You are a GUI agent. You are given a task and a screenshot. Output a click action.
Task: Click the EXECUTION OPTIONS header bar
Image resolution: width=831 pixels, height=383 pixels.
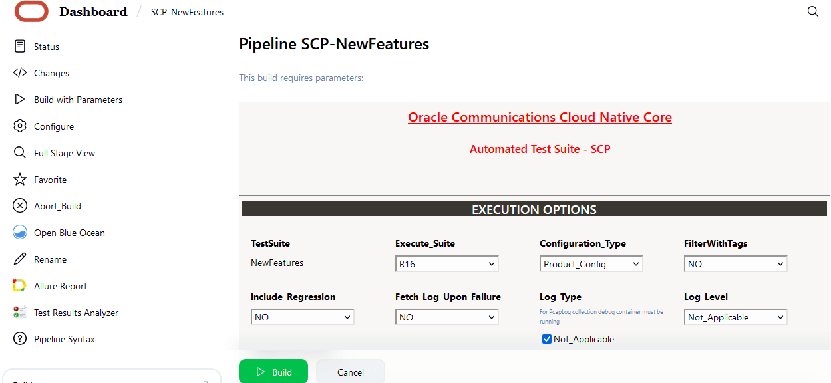[534, 209]
